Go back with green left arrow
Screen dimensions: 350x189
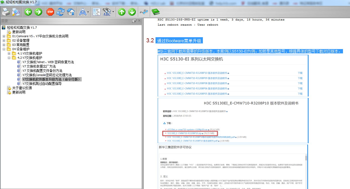coord(28,12)
